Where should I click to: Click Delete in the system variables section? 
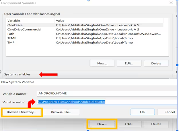pyautogui.click(x=156, y=124)
